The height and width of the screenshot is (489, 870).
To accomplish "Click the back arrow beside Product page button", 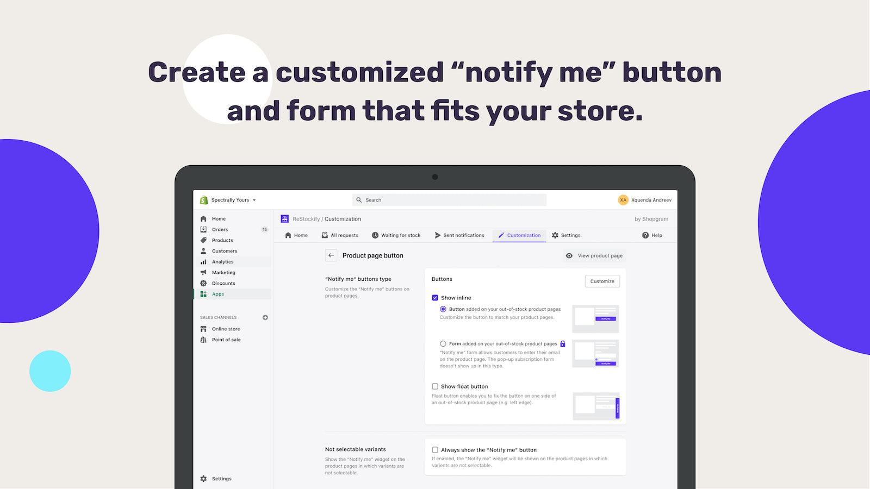I will point(331,255).
